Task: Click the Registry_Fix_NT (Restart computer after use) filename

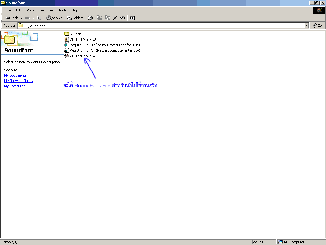Action: [105, 50]
